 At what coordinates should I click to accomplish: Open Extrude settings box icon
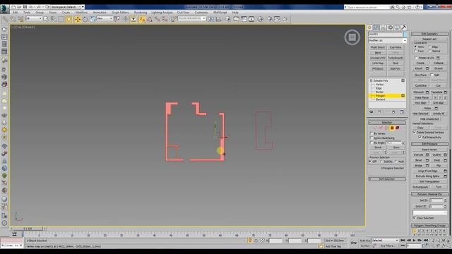pos(427,155)
